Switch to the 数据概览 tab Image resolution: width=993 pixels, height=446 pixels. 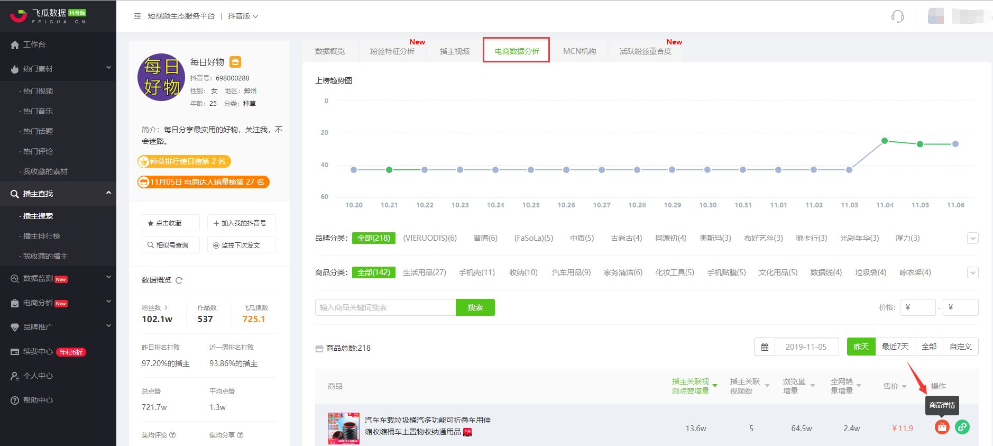point(329,51)
